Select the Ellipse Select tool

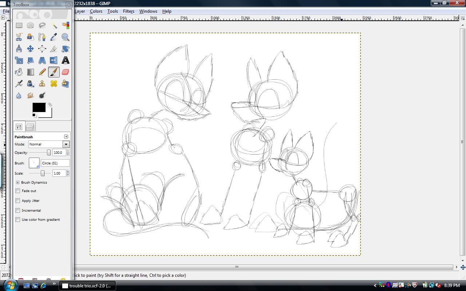click(x=31, y=25)
